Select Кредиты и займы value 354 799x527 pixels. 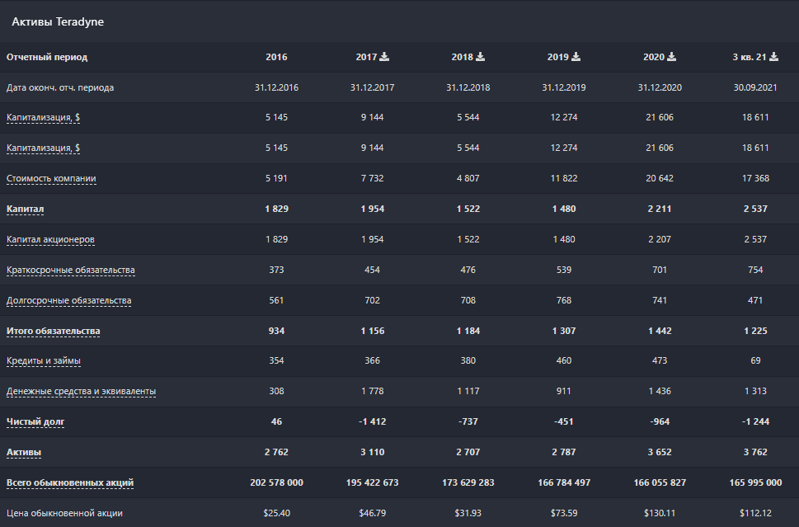276,361
